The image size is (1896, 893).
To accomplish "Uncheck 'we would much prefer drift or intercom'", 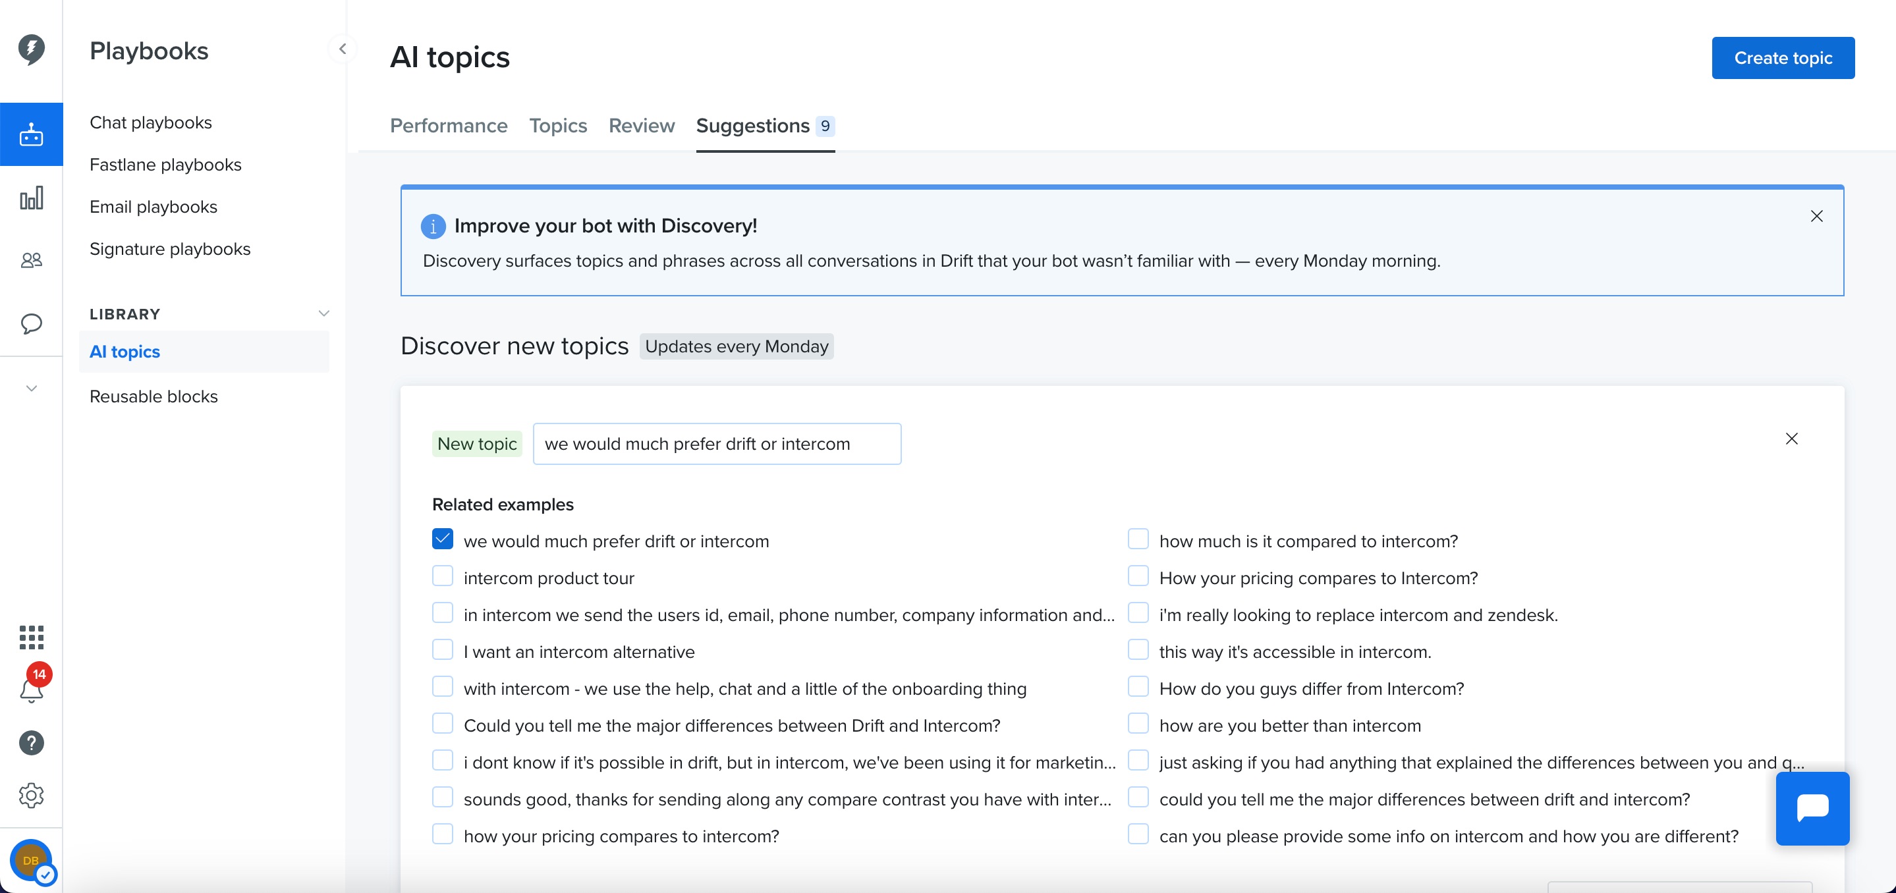I will point(442,539).
